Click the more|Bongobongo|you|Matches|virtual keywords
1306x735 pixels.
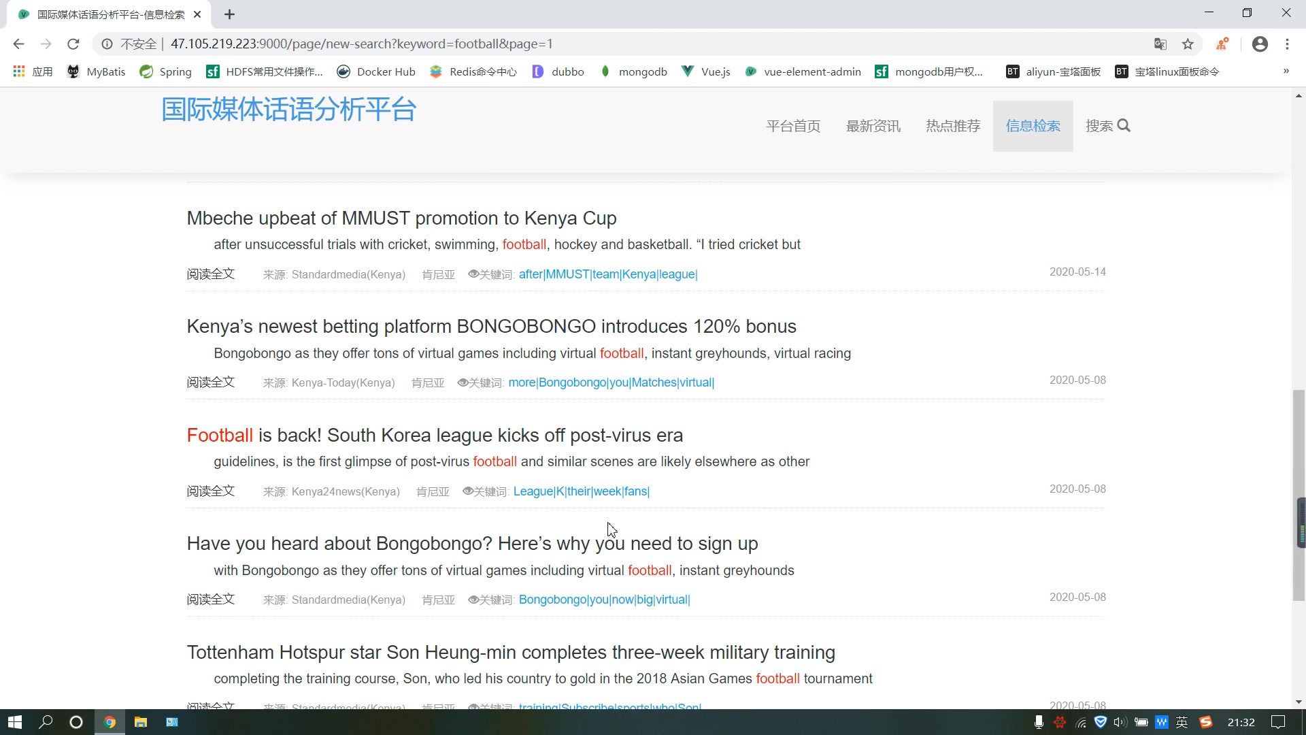click(611, 382)
